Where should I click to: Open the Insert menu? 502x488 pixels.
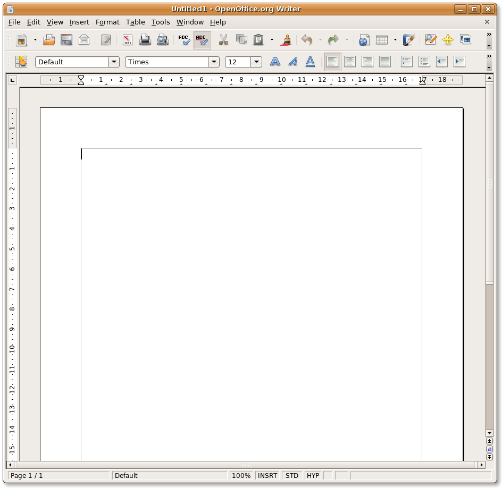click(x=79, y=22)
